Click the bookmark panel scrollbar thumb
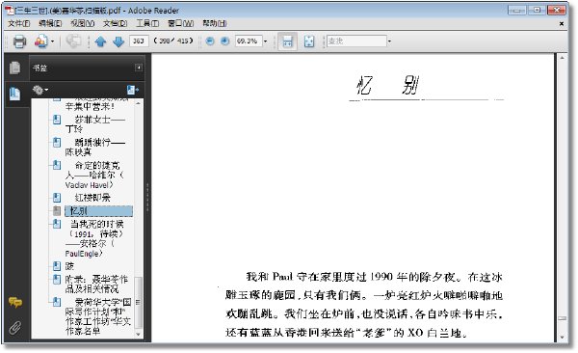The width and height of the screenshot is (578, 353). click(x=138, y=303)
